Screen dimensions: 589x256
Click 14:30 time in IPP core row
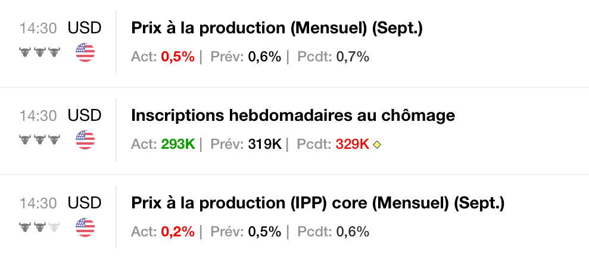coord(38,203)
